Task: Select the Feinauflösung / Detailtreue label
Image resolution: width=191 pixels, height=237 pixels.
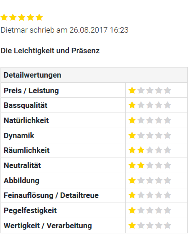Action: [x=51, y=195]
